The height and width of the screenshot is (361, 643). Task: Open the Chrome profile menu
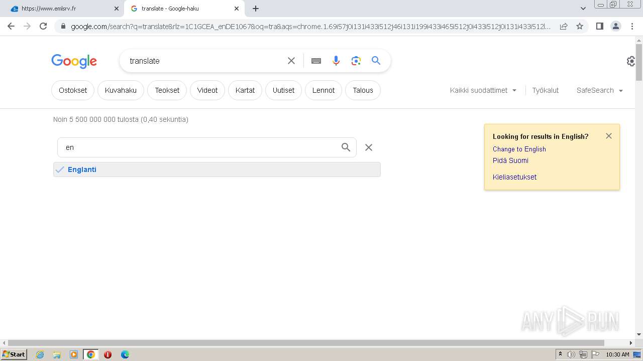tap(616, 26)
